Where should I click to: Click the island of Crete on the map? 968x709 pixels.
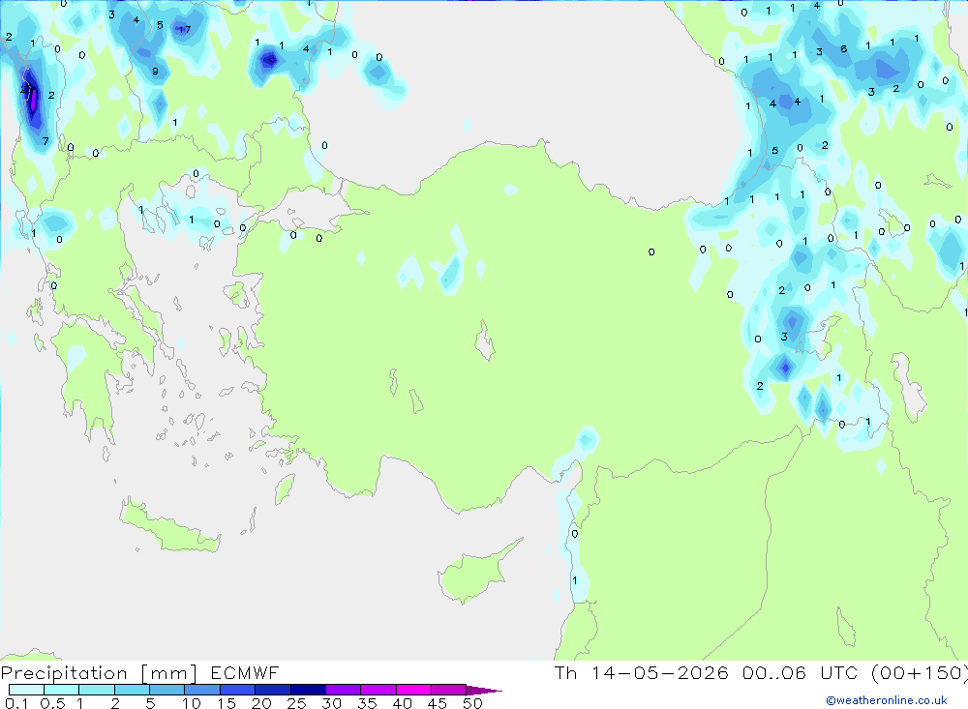pyautogui.click(x=169, y=527)
